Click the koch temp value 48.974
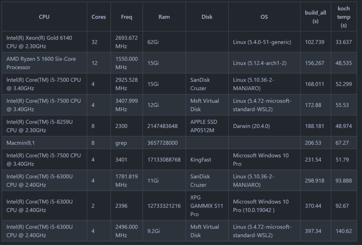Viewport: 362px width, 245px height. tap(344, 126)
